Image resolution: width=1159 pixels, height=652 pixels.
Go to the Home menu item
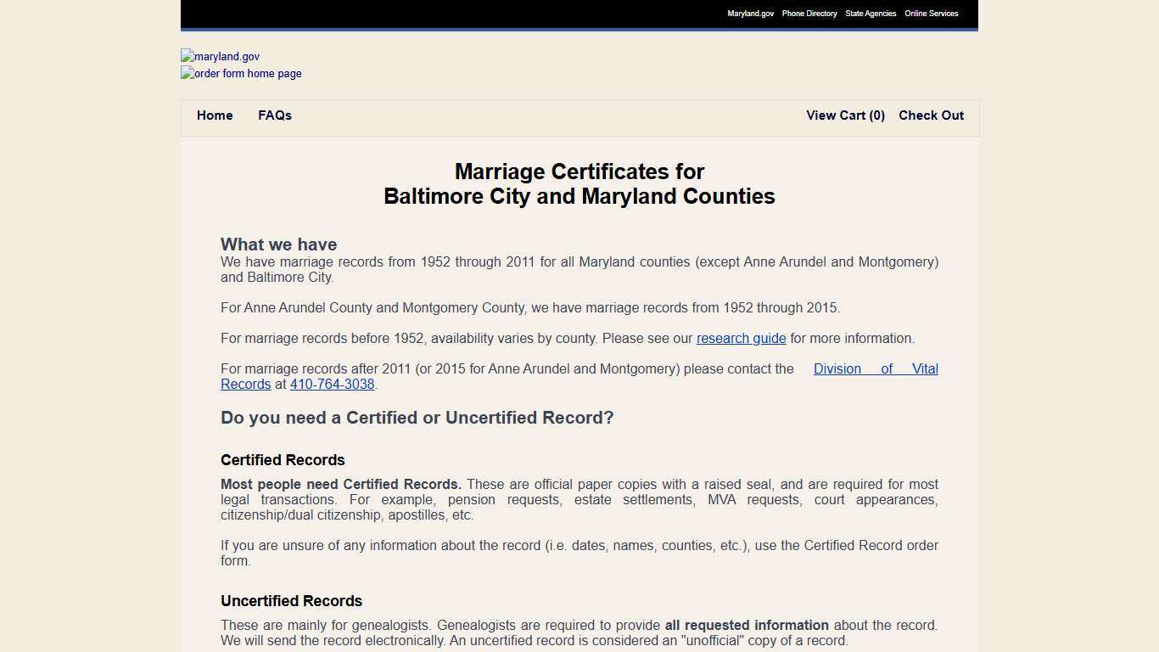point(215,115)
